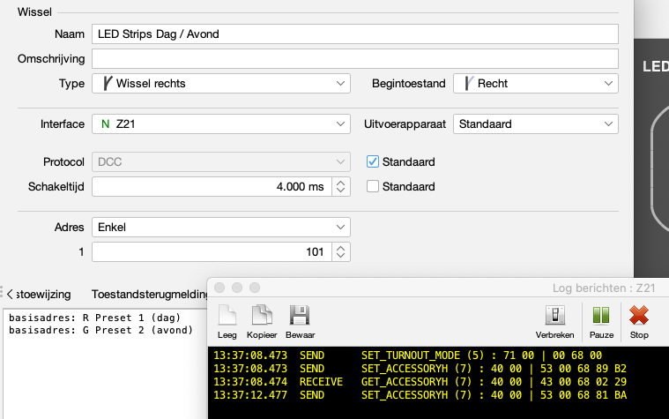The height and width of the screenshot is (419, 669).
Task: Open the Type dropdown showing Wissel rechts
Action: [220, 84]
